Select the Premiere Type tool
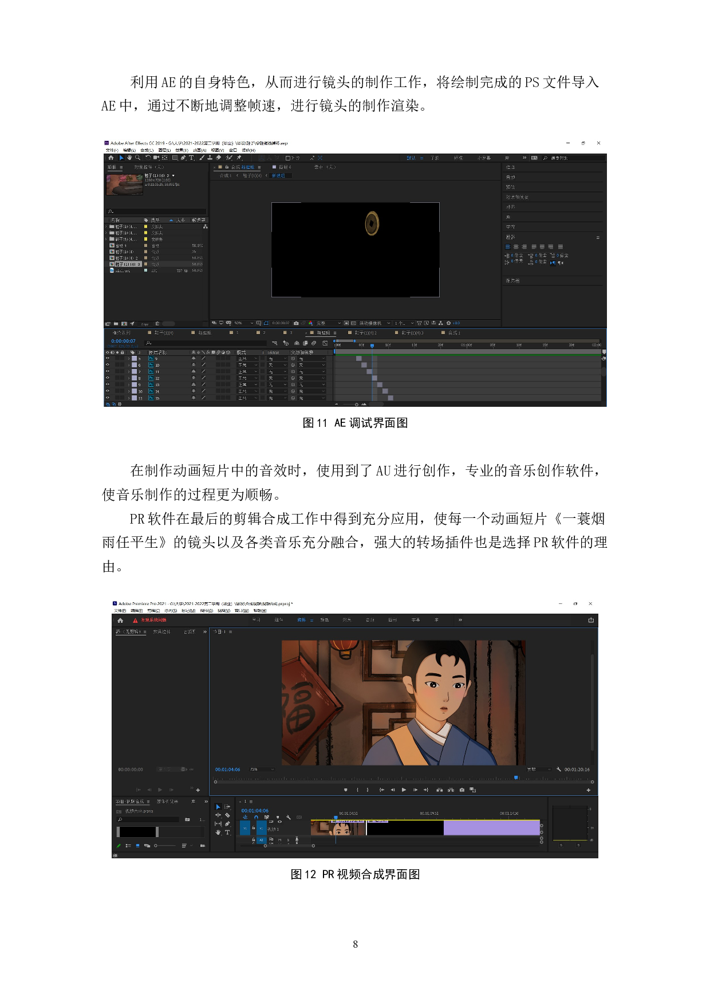The width and height of the screenshot is (710, 1005). [227, 833]
